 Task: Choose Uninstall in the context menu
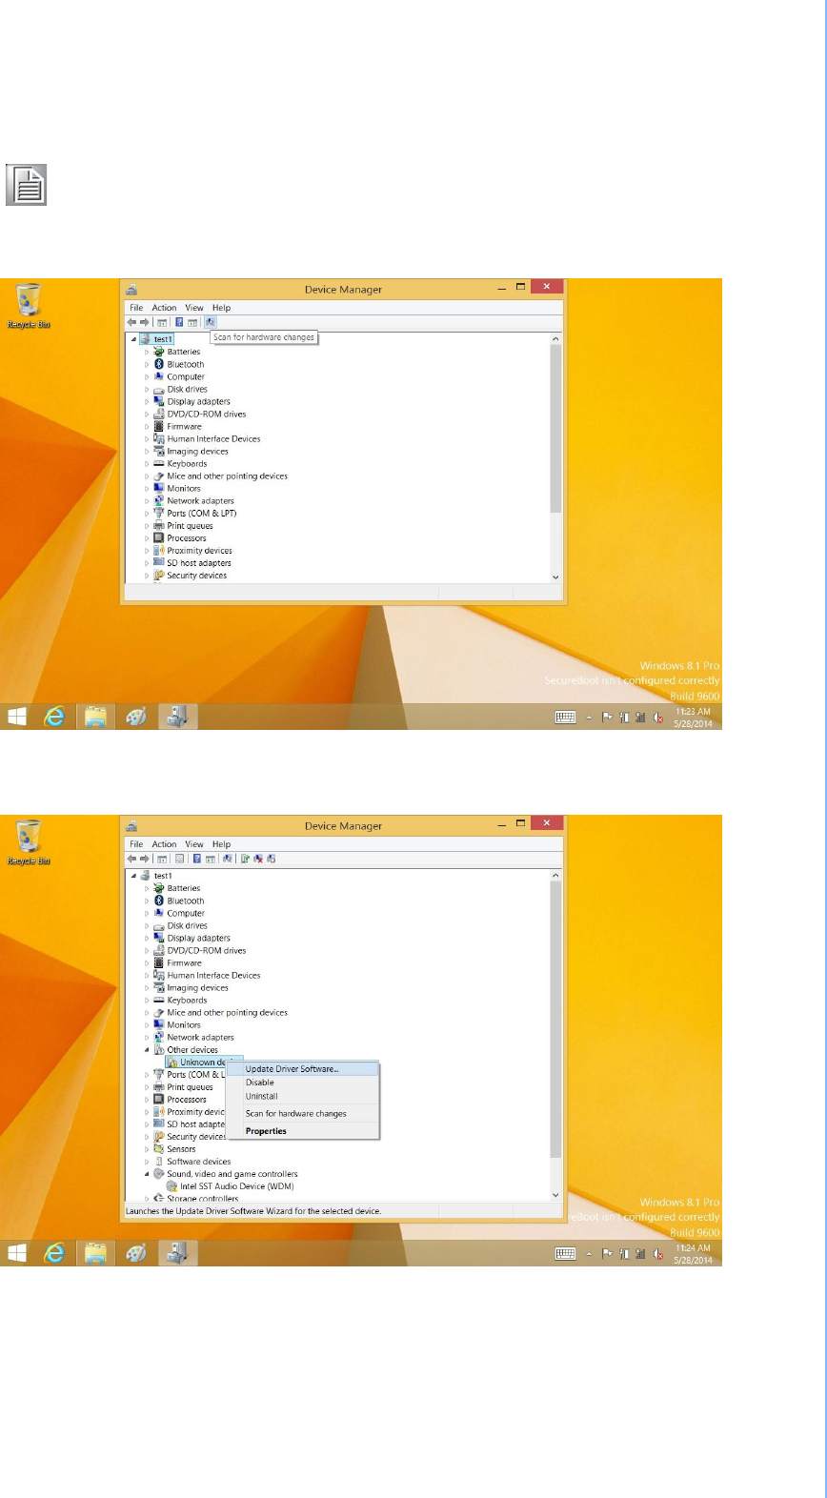[302, 1096]
